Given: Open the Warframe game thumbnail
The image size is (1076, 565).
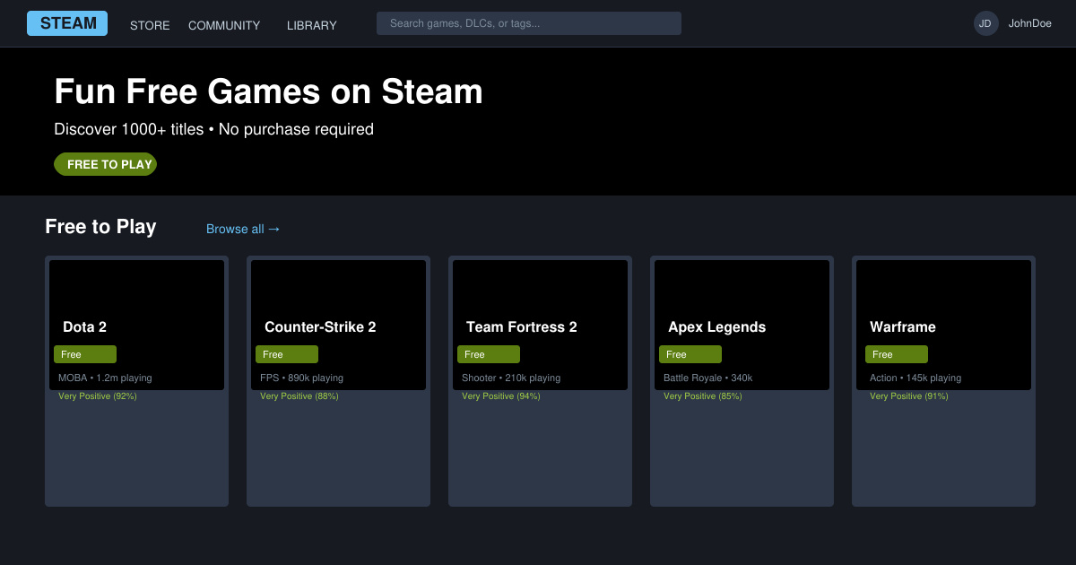Looking at the screenshot, I should pyautogui.click(x=943, y=325).
